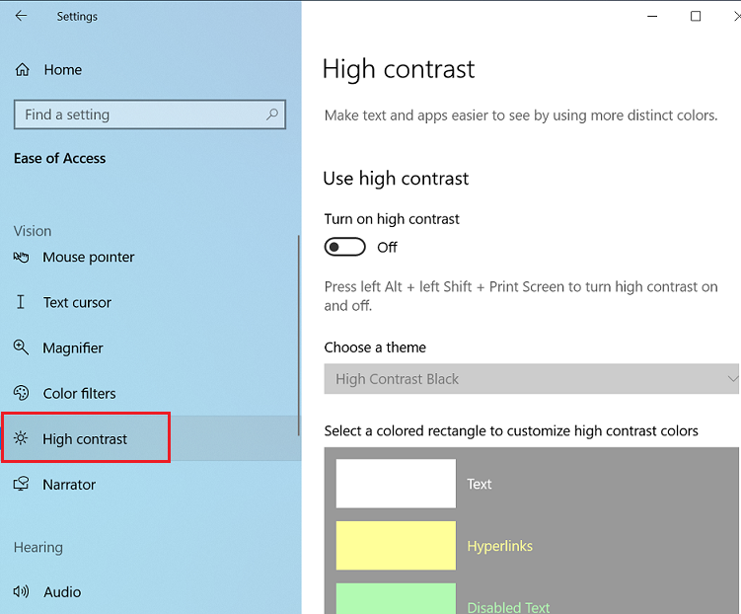This screenshot has width=741, height=614.
Task: Open the High Contrast Black theme dropdown
Action: pos(531,379)
